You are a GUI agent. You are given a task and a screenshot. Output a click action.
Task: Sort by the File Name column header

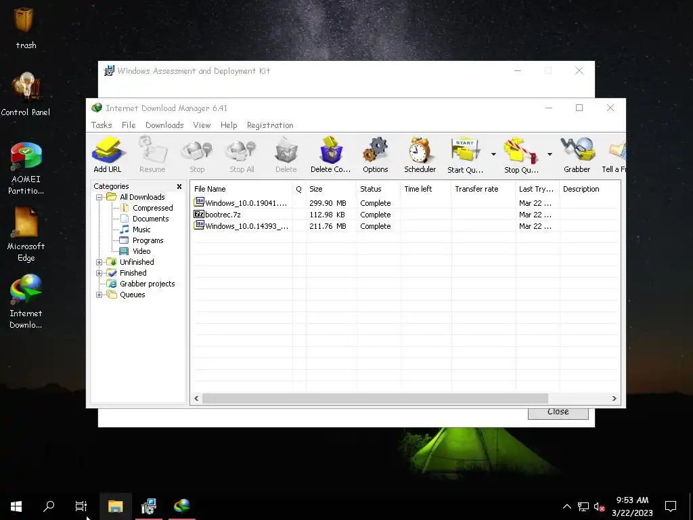[242, 189]
